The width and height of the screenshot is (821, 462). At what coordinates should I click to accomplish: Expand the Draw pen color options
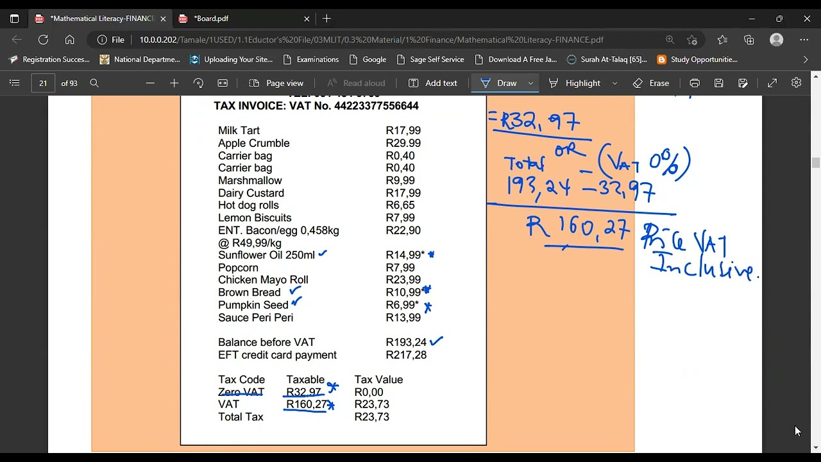[530, 83]
